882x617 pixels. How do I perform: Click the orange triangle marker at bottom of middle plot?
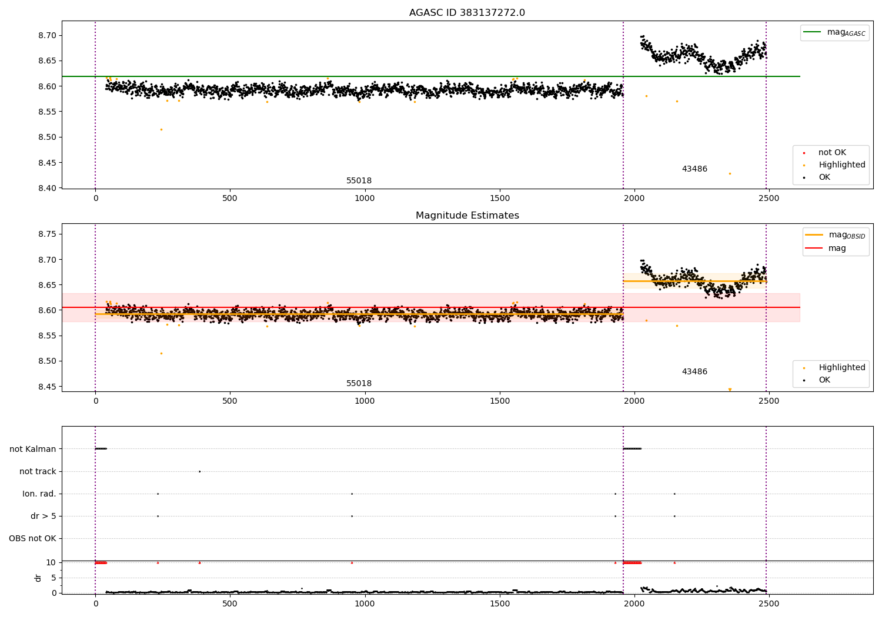point(730,390)
